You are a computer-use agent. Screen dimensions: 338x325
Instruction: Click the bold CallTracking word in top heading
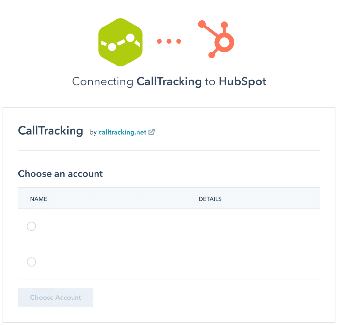169,82
